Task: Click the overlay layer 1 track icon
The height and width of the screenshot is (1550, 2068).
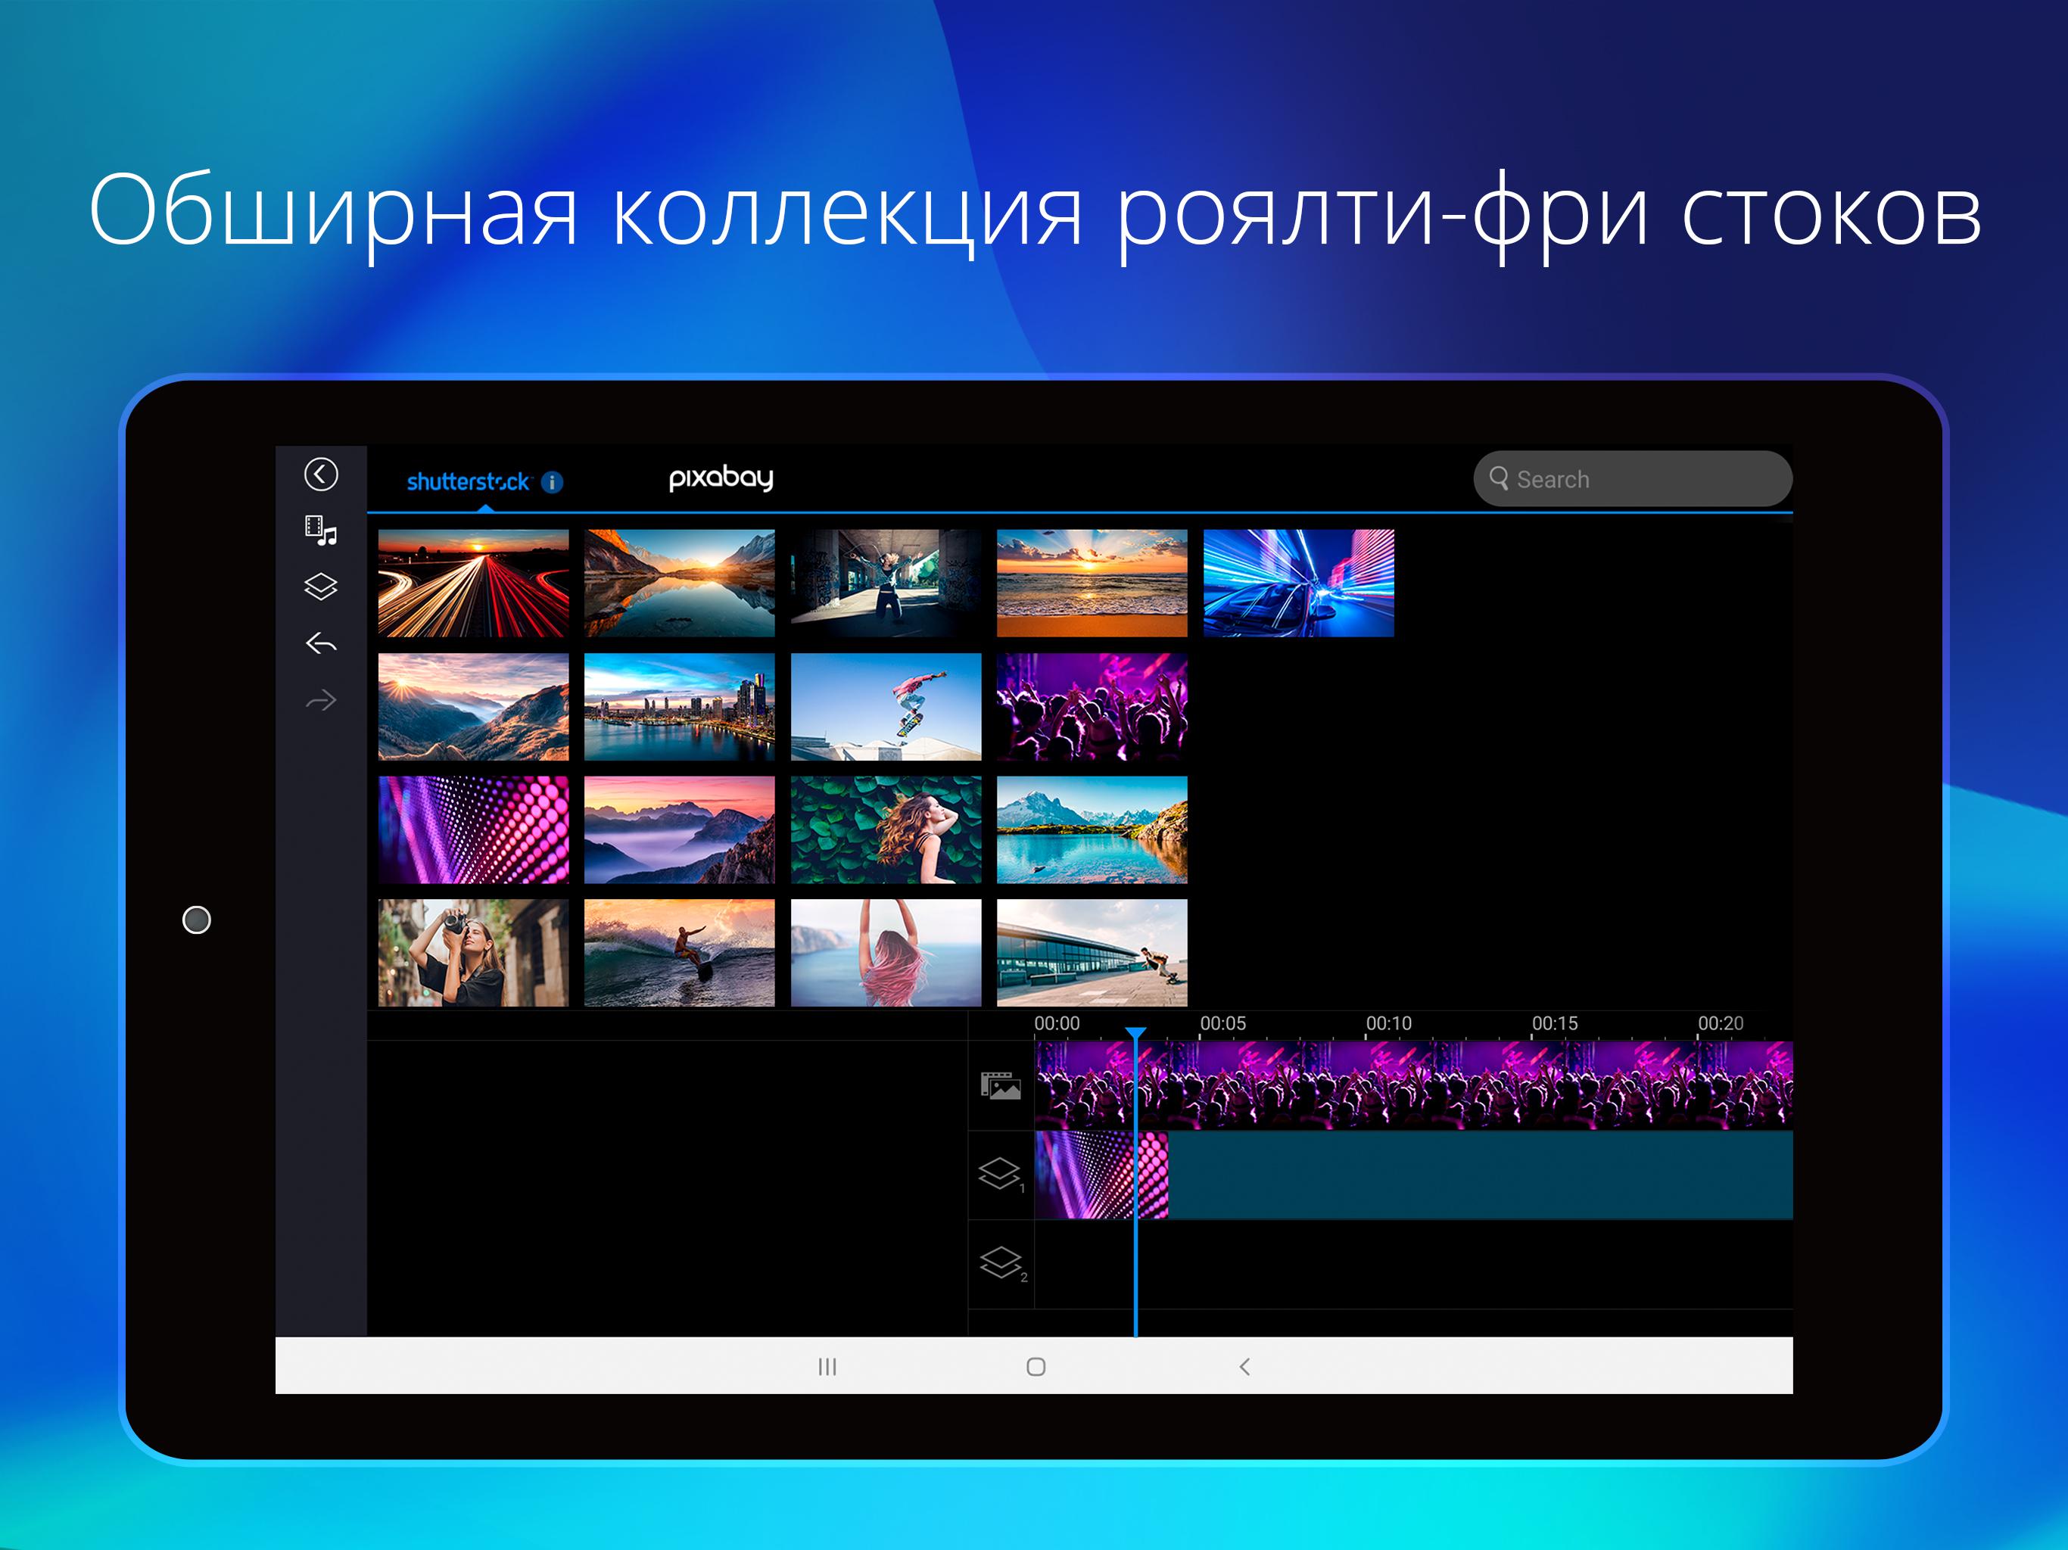Action: (1001, 1174)
